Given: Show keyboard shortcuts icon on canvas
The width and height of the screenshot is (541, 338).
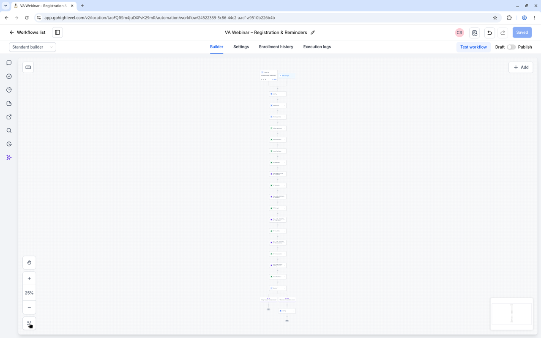Looking at the screenshot, I should click(x=28, y=67).
